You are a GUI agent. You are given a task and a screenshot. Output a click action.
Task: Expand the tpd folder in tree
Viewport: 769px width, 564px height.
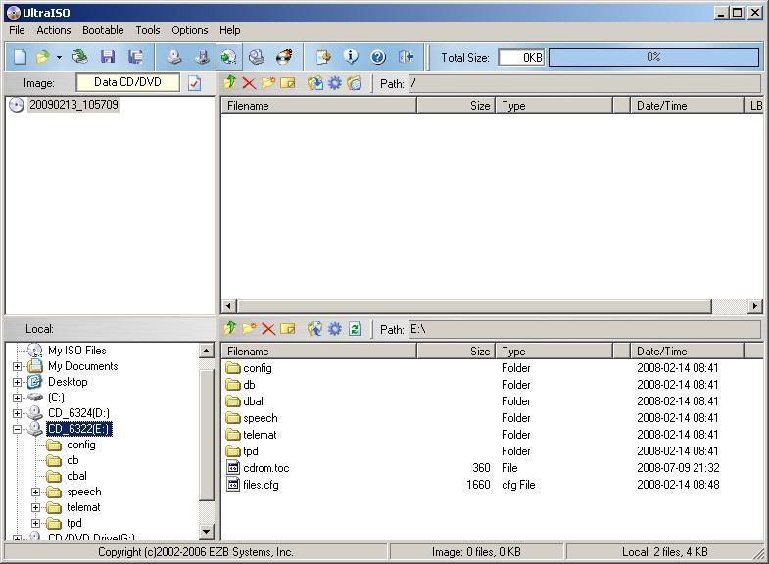click(x=36, y=523)
